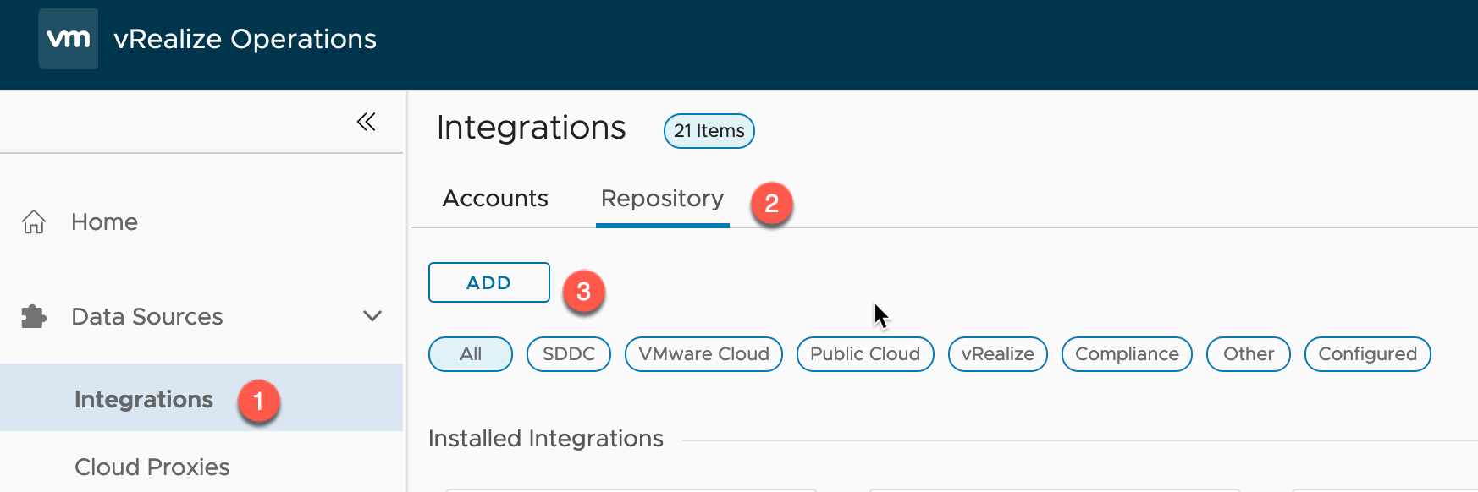Filter integrations by VMware Cloud

[x=703, y=354]
